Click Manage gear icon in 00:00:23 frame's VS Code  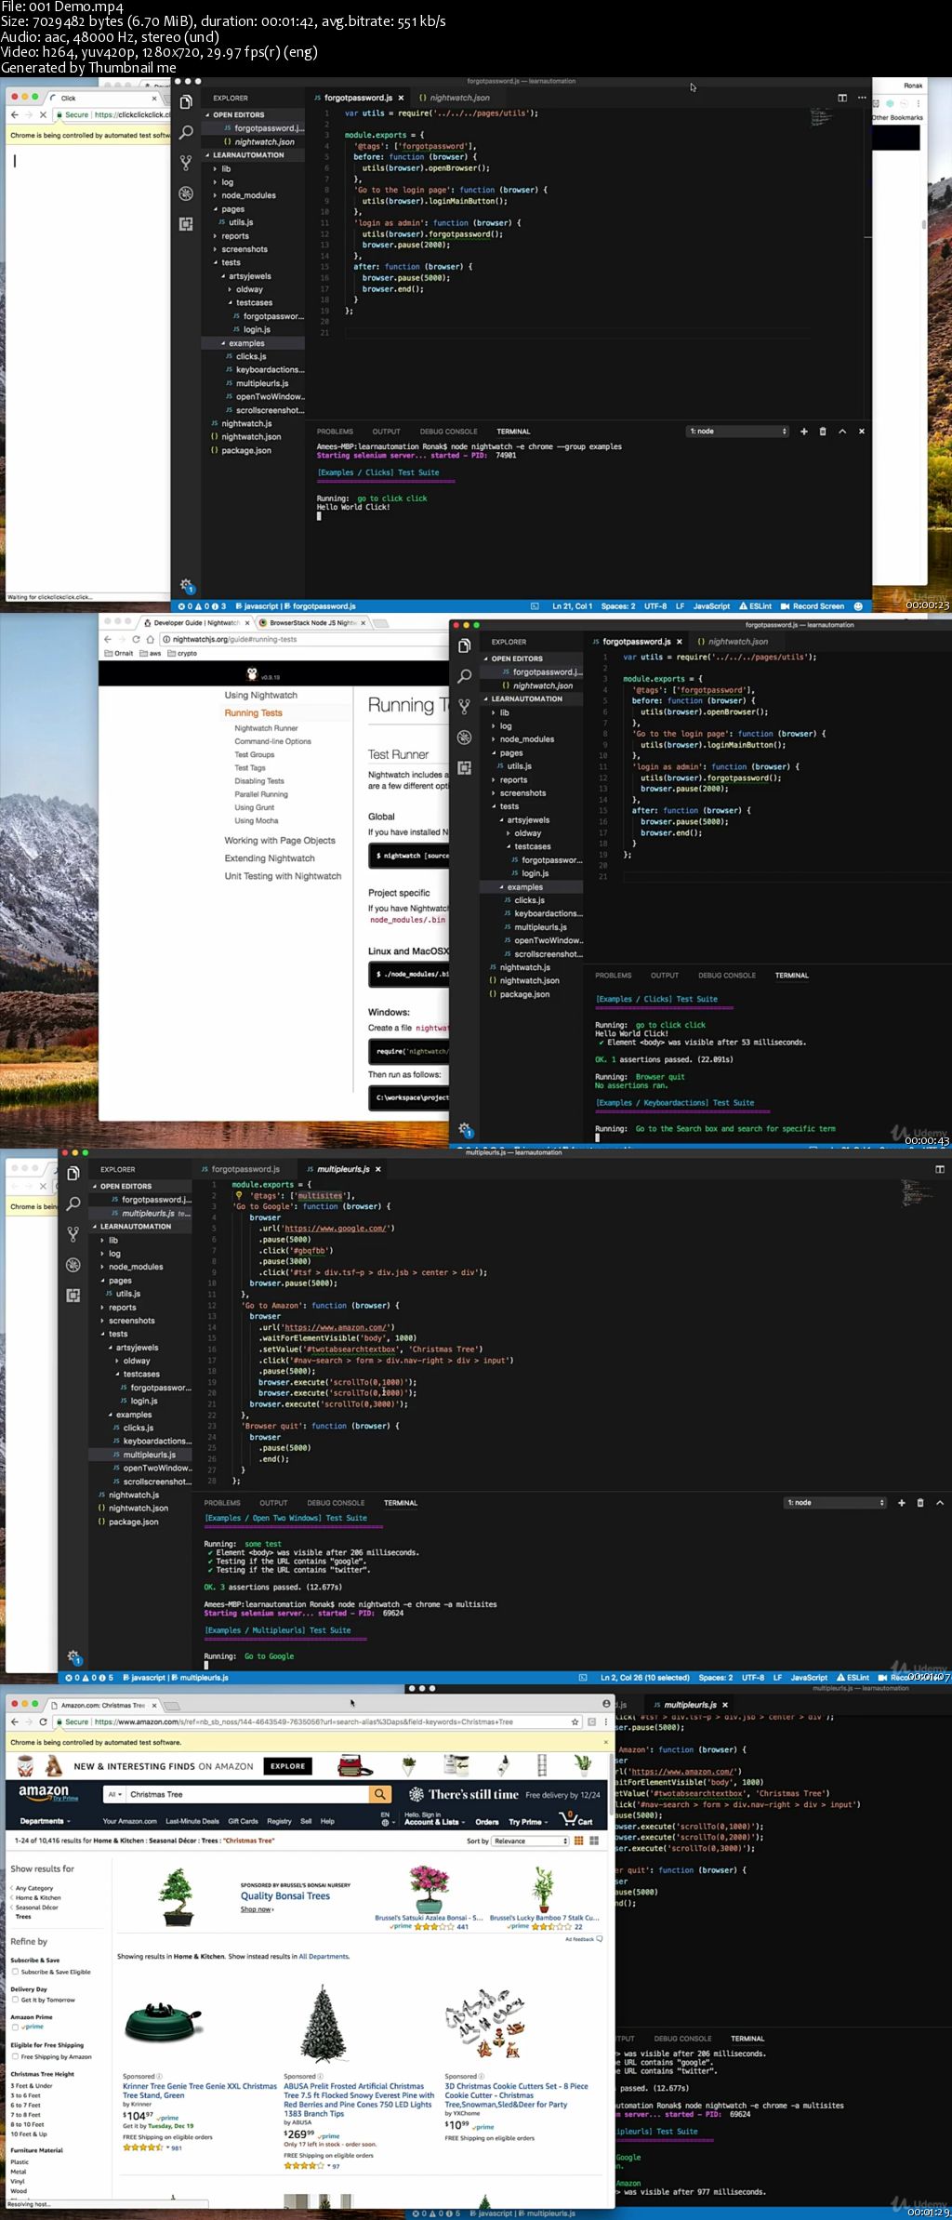click(186, 585)
